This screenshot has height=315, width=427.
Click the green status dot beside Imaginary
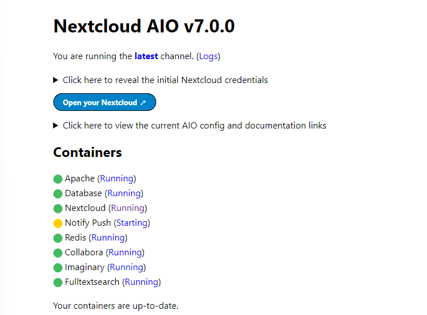pyautogui.click(x=58, y=268)
